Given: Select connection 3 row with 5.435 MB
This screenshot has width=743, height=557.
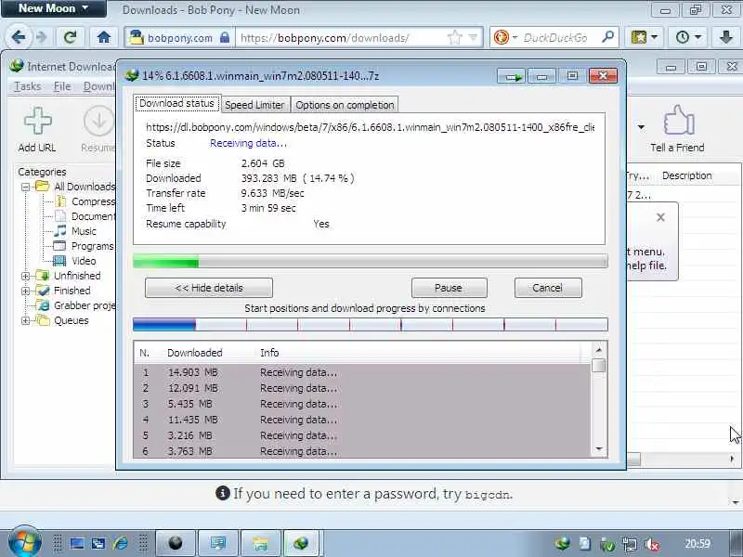Looking at the screenshot, I should point(362,404).
